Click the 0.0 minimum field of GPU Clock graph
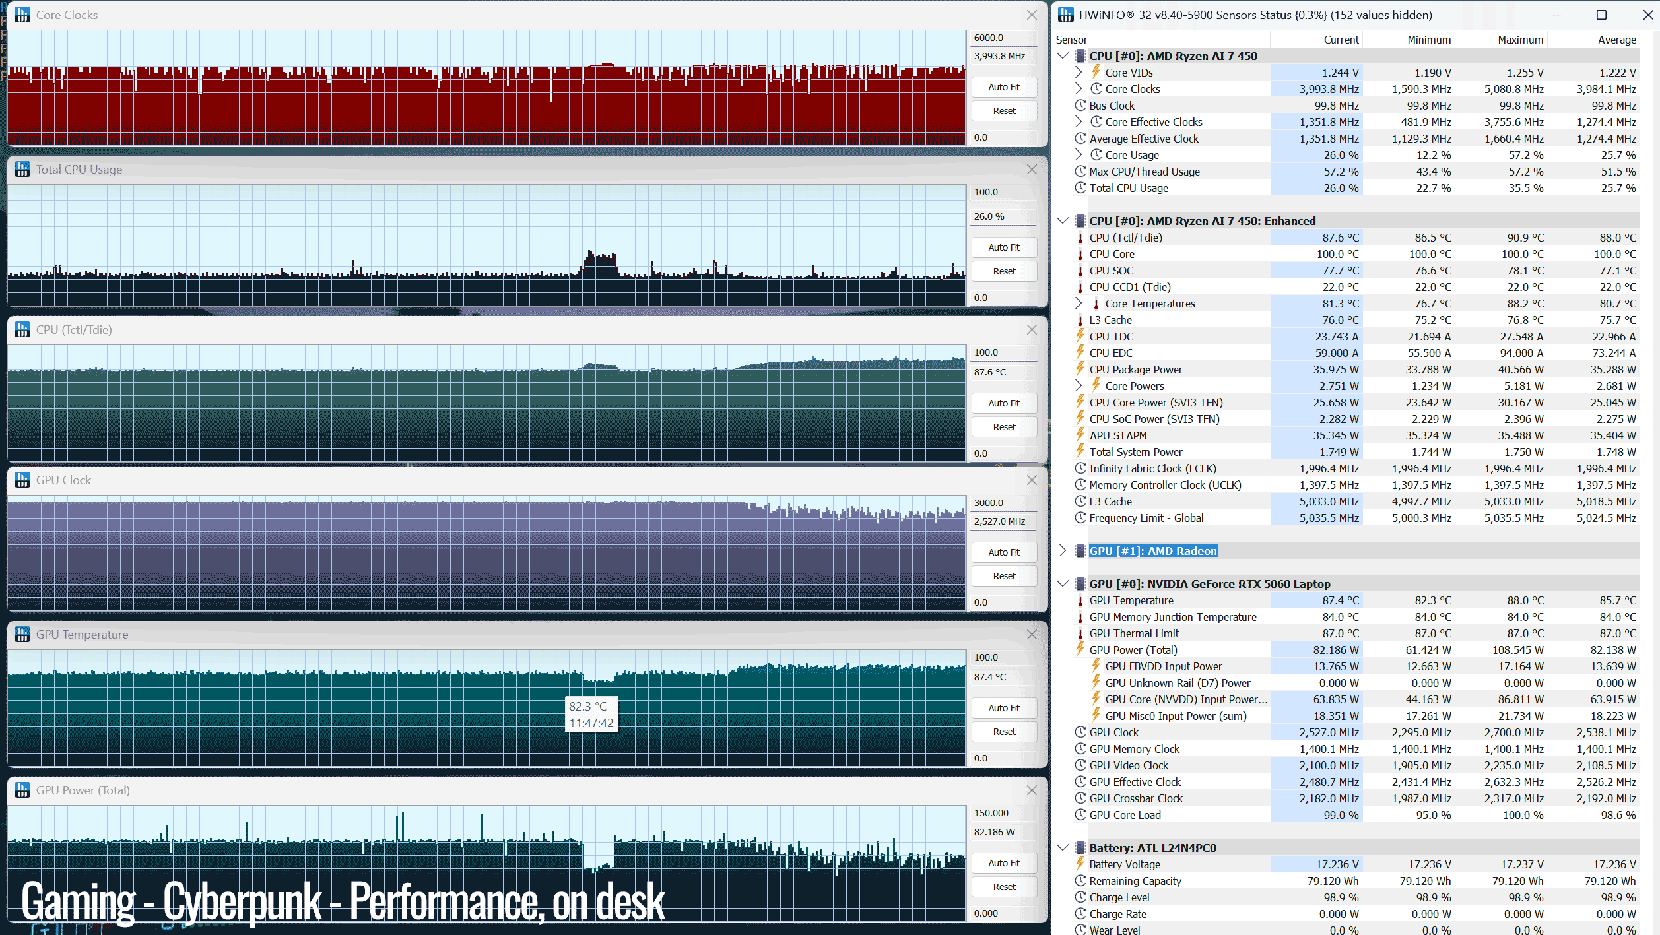This screenshot has width=1660, height=935. pos(1004,602)
